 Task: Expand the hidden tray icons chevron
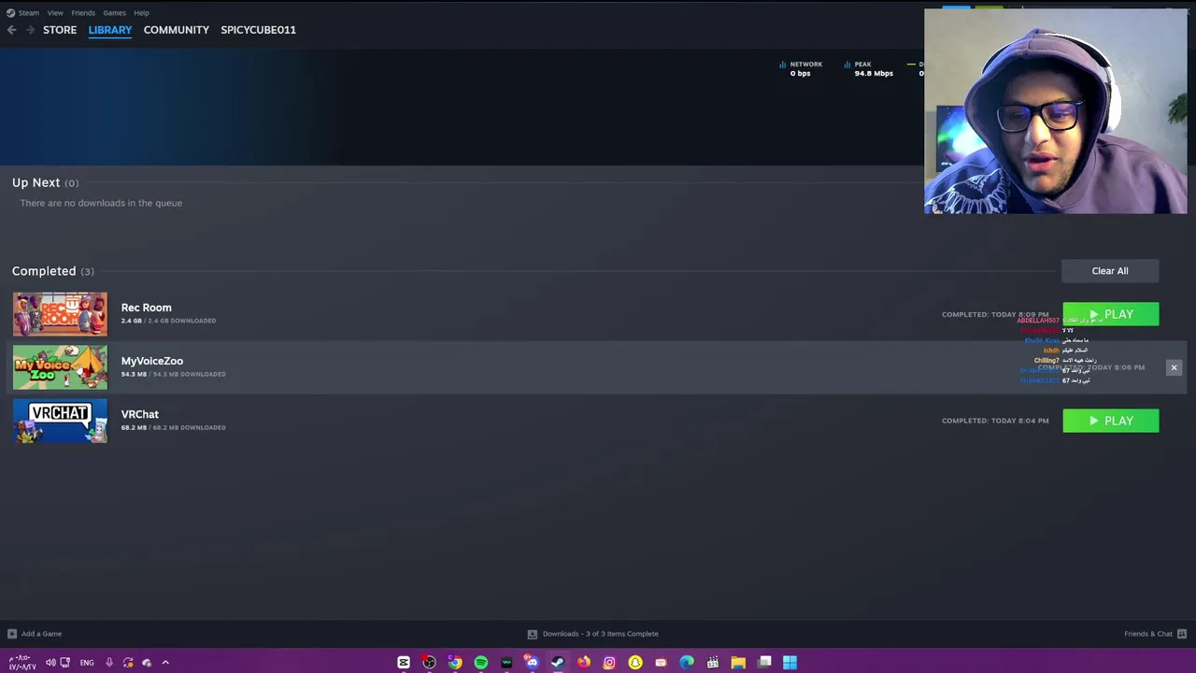point(165,663)
